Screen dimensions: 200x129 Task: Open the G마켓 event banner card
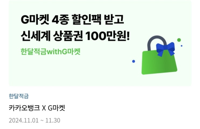[x=100, y=43]
